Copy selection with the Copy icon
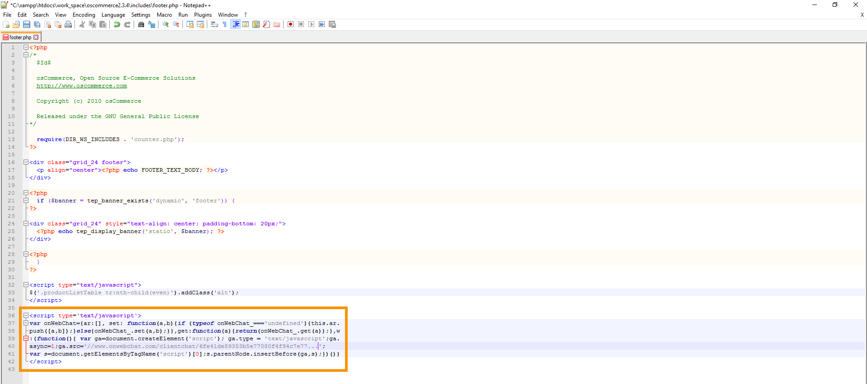The image size is (867, 384). (93, 24)
